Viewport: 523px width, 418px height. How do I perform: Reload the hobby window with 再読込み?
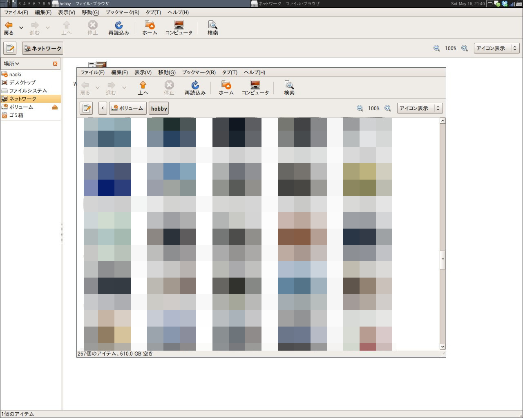pos(195,88)
